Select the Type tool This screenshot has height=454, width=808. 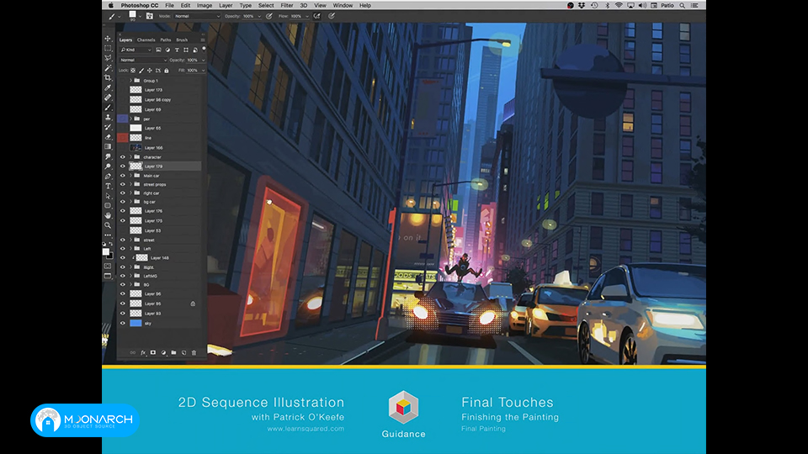108,186
